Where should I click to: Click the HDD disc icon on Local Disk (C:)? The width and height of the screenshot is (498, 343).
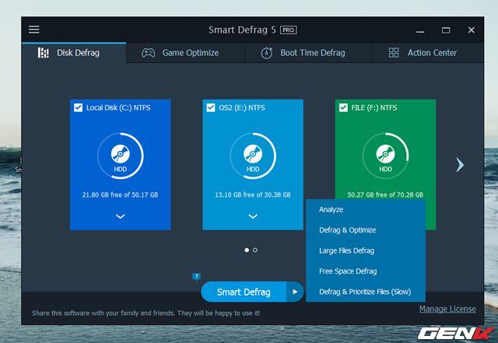tap(120, 154)
